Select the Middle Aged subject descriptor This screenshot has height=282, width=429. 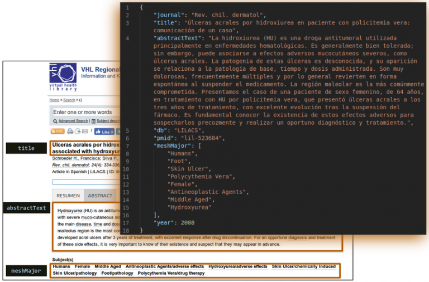[107, 266]
